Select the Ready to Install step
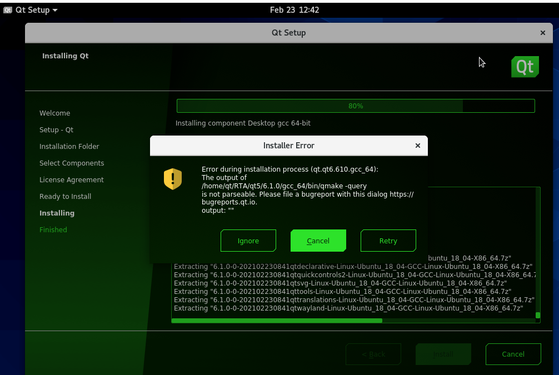The width and height of the screenshot is (559, 375). [65, 197]
